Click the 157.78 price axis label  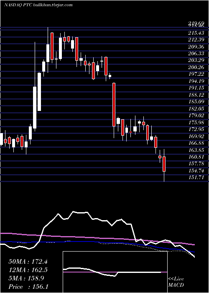click(x=196, y=164)
